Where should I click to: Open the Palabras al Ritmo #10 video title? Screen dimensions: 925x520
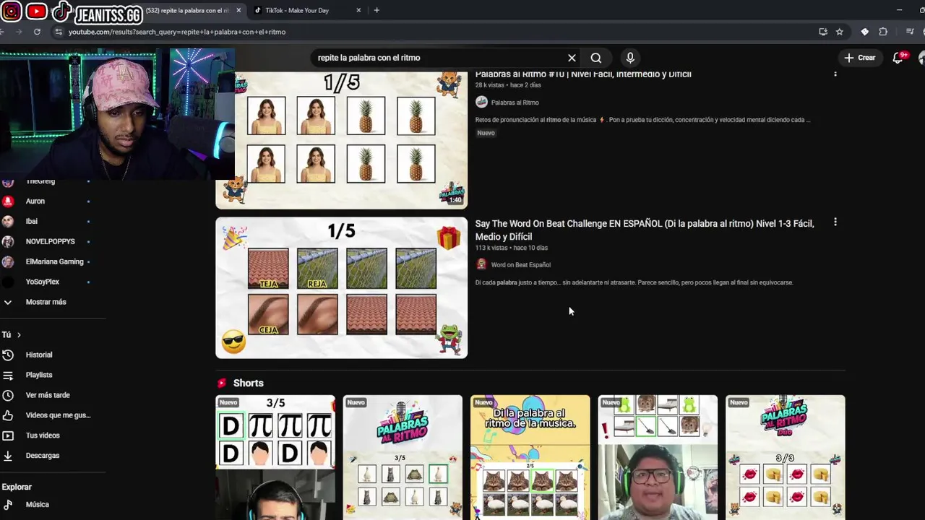[x=583, y=74]
